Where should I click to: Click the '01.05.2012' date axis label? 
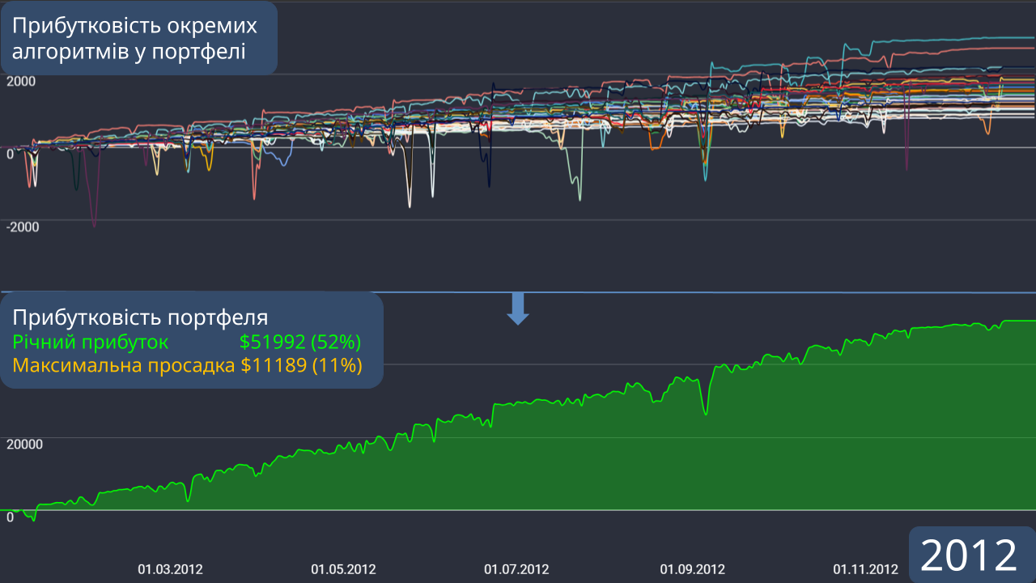point(343,569)
